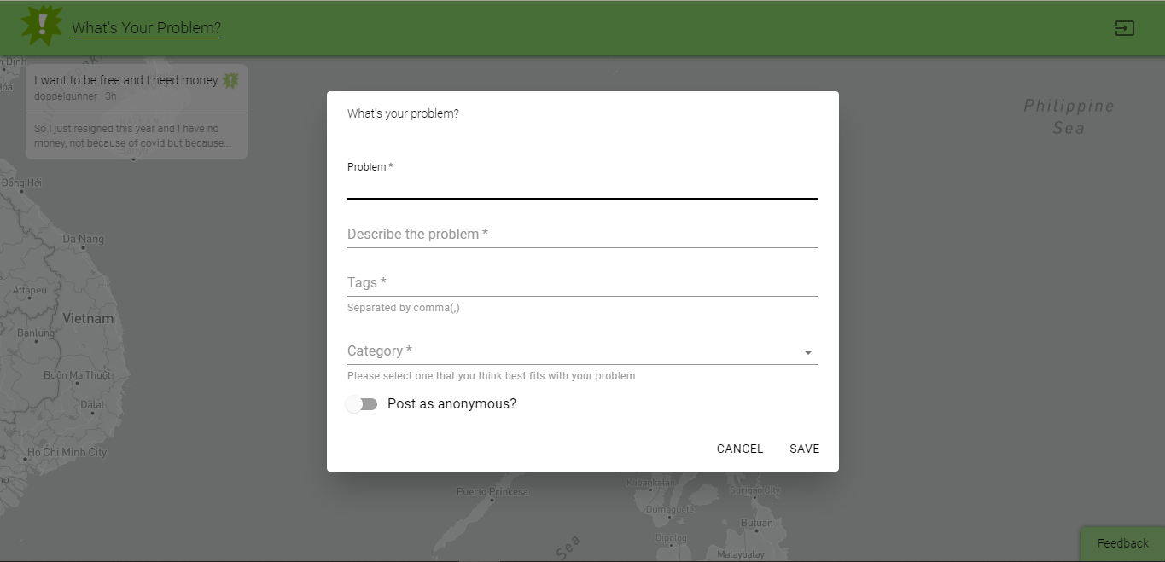Click the Category dropdown arrow icon

807,351
